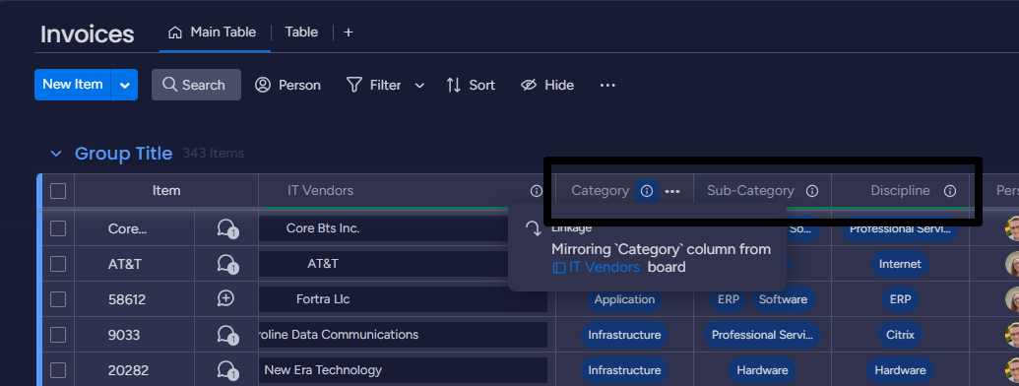Open the item named 58612
1019x386 pixels.
pyautogui.click(x=127, y=299)
